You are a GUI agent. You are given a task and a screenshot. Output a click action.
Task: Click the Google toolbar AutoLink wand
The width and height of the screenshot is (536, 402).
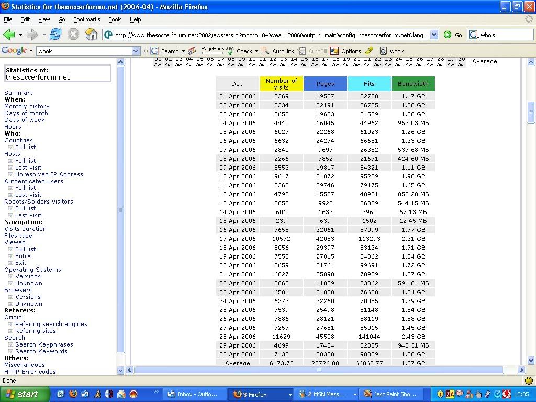[x=265, y=51]
